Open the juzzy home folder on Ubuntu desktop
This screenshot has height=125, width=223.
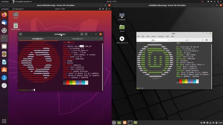16,15
